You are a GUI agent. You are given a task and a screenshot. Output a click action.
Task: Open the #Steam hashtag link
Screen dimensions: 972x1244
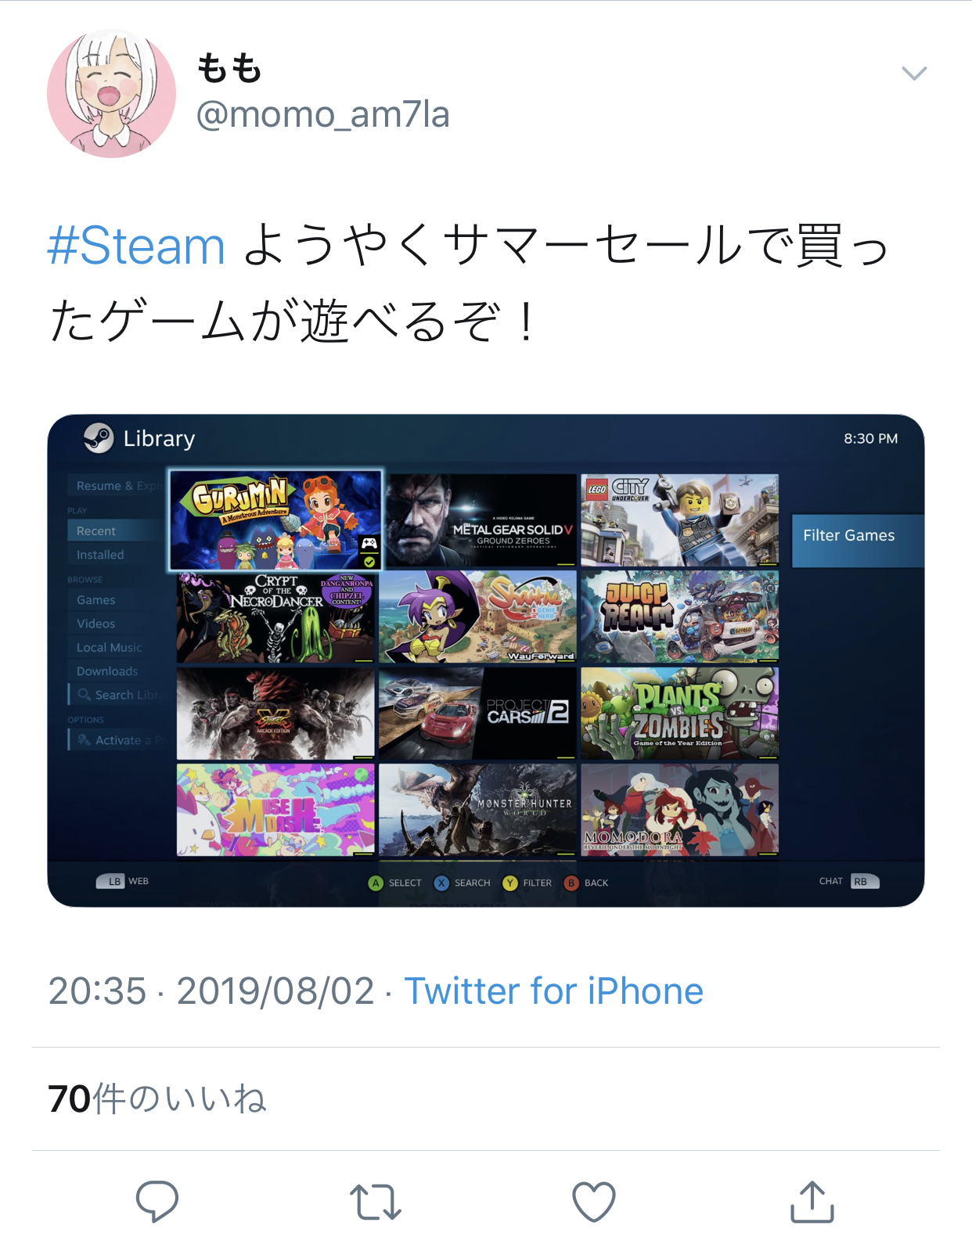[x=136, y=246]
